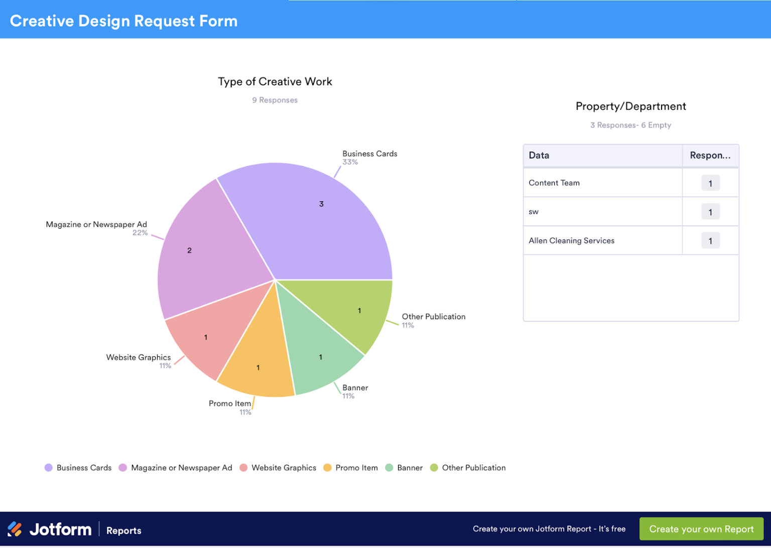
Task: Toggle the Business Cards legend entry
Action: (x=83, y=467)
